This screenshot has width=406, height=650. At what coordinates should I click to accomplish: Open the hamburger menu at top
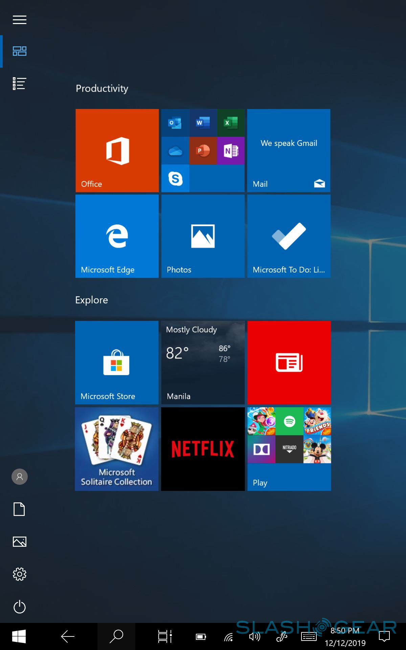click(20, 20)
